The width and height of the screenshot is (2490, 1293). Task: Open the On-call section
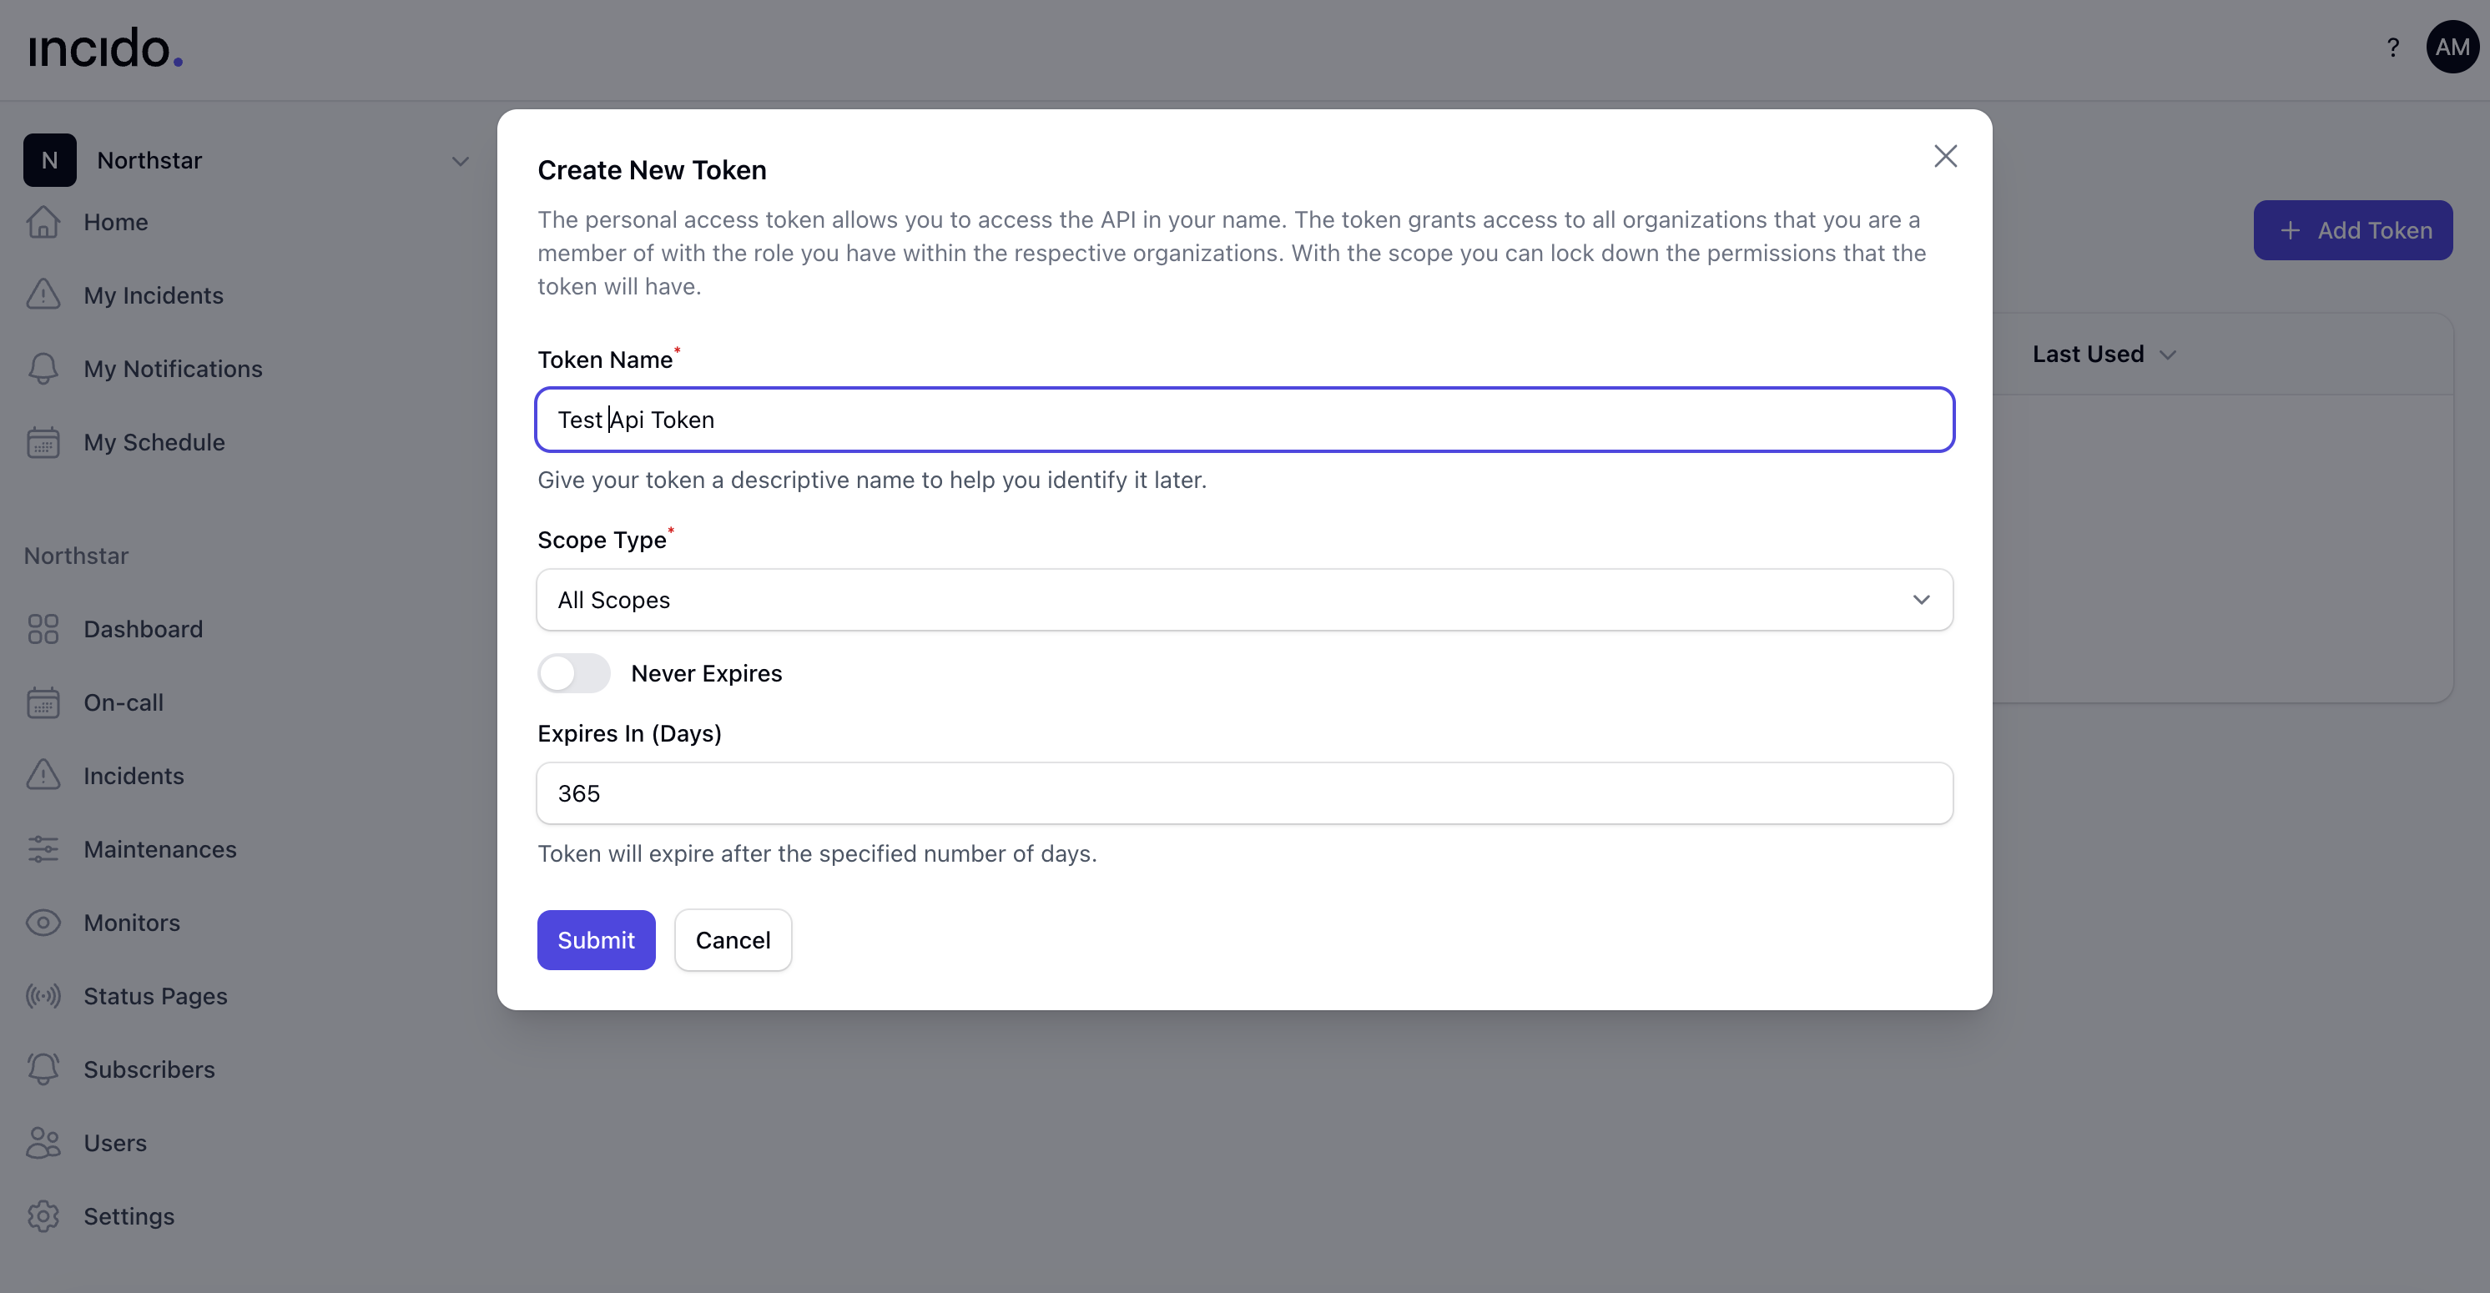123,702
